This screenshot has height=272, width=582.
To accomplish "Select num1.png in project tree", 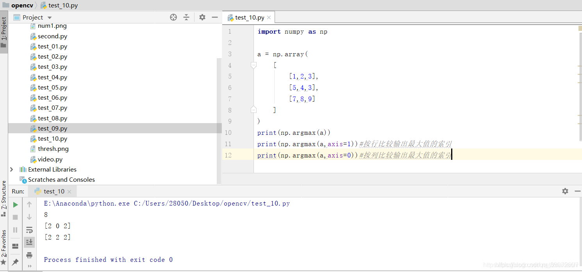I will coord(52,26).
